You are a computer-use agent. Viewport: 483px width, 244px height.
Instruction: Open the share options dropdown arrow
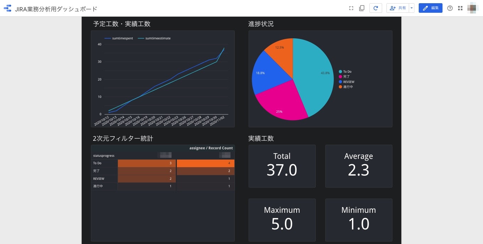click(x=412, y=8)
